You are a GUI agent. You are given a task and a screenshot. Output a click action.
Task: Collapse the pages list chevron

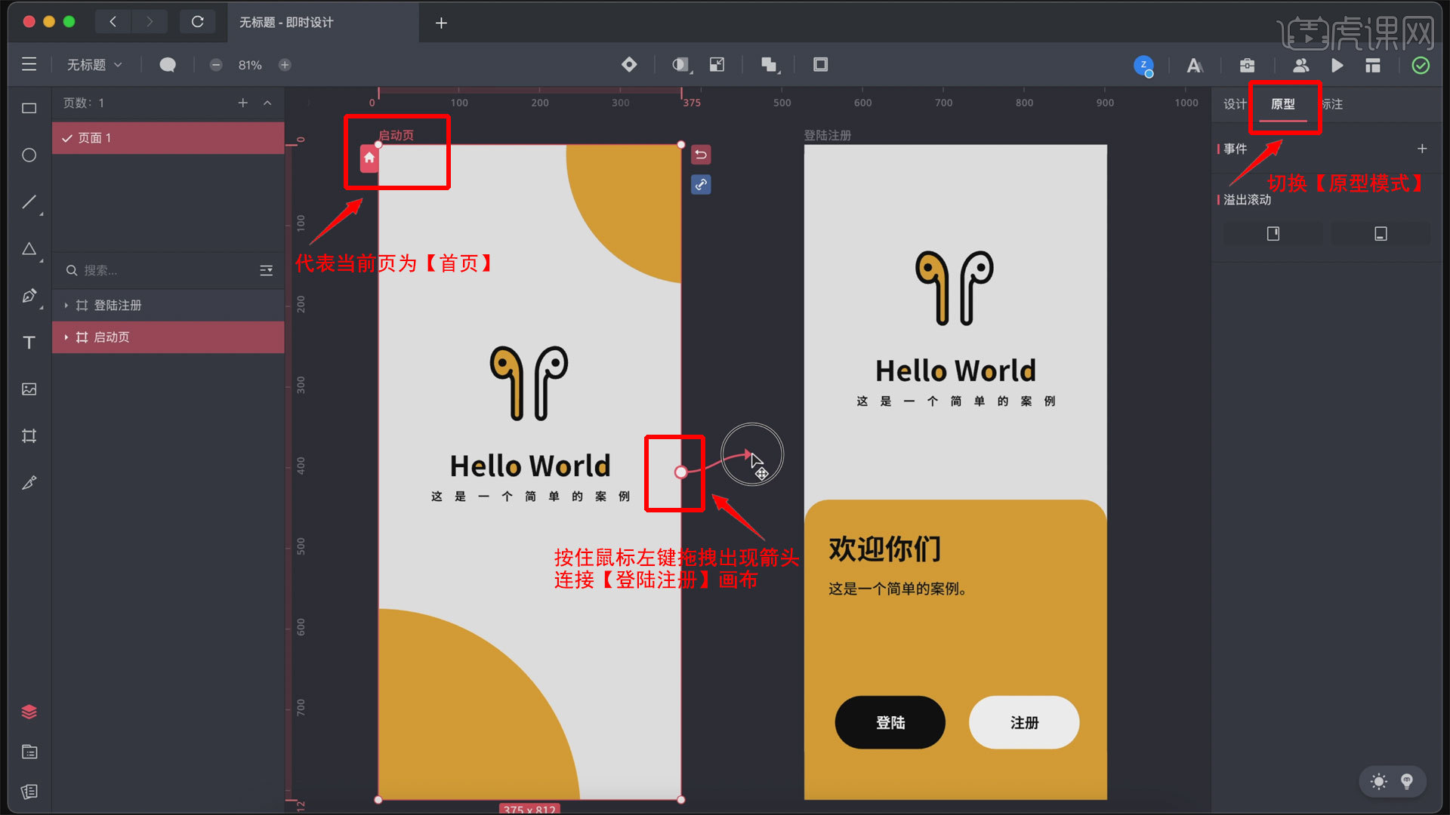[267, 103]
